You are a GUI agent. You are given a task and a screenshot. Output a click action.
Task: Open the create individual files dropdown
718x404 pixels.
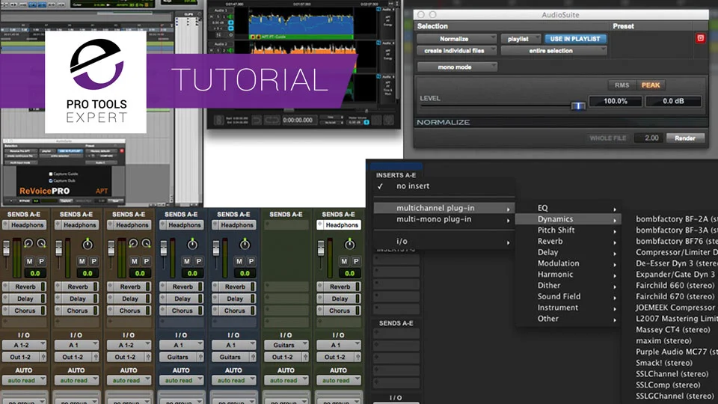coord(456,51)
